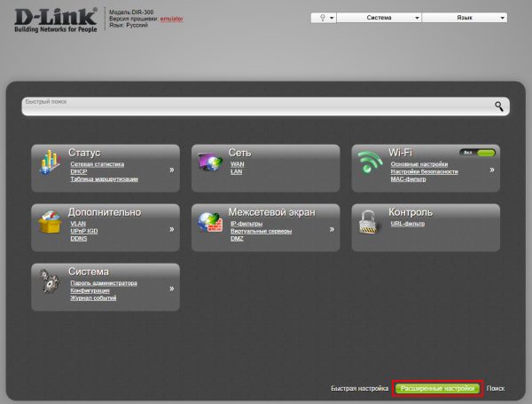The height and width of the screenshot is (404, 532).
Task: Click the Система gears icon
Action: [50, 281]
